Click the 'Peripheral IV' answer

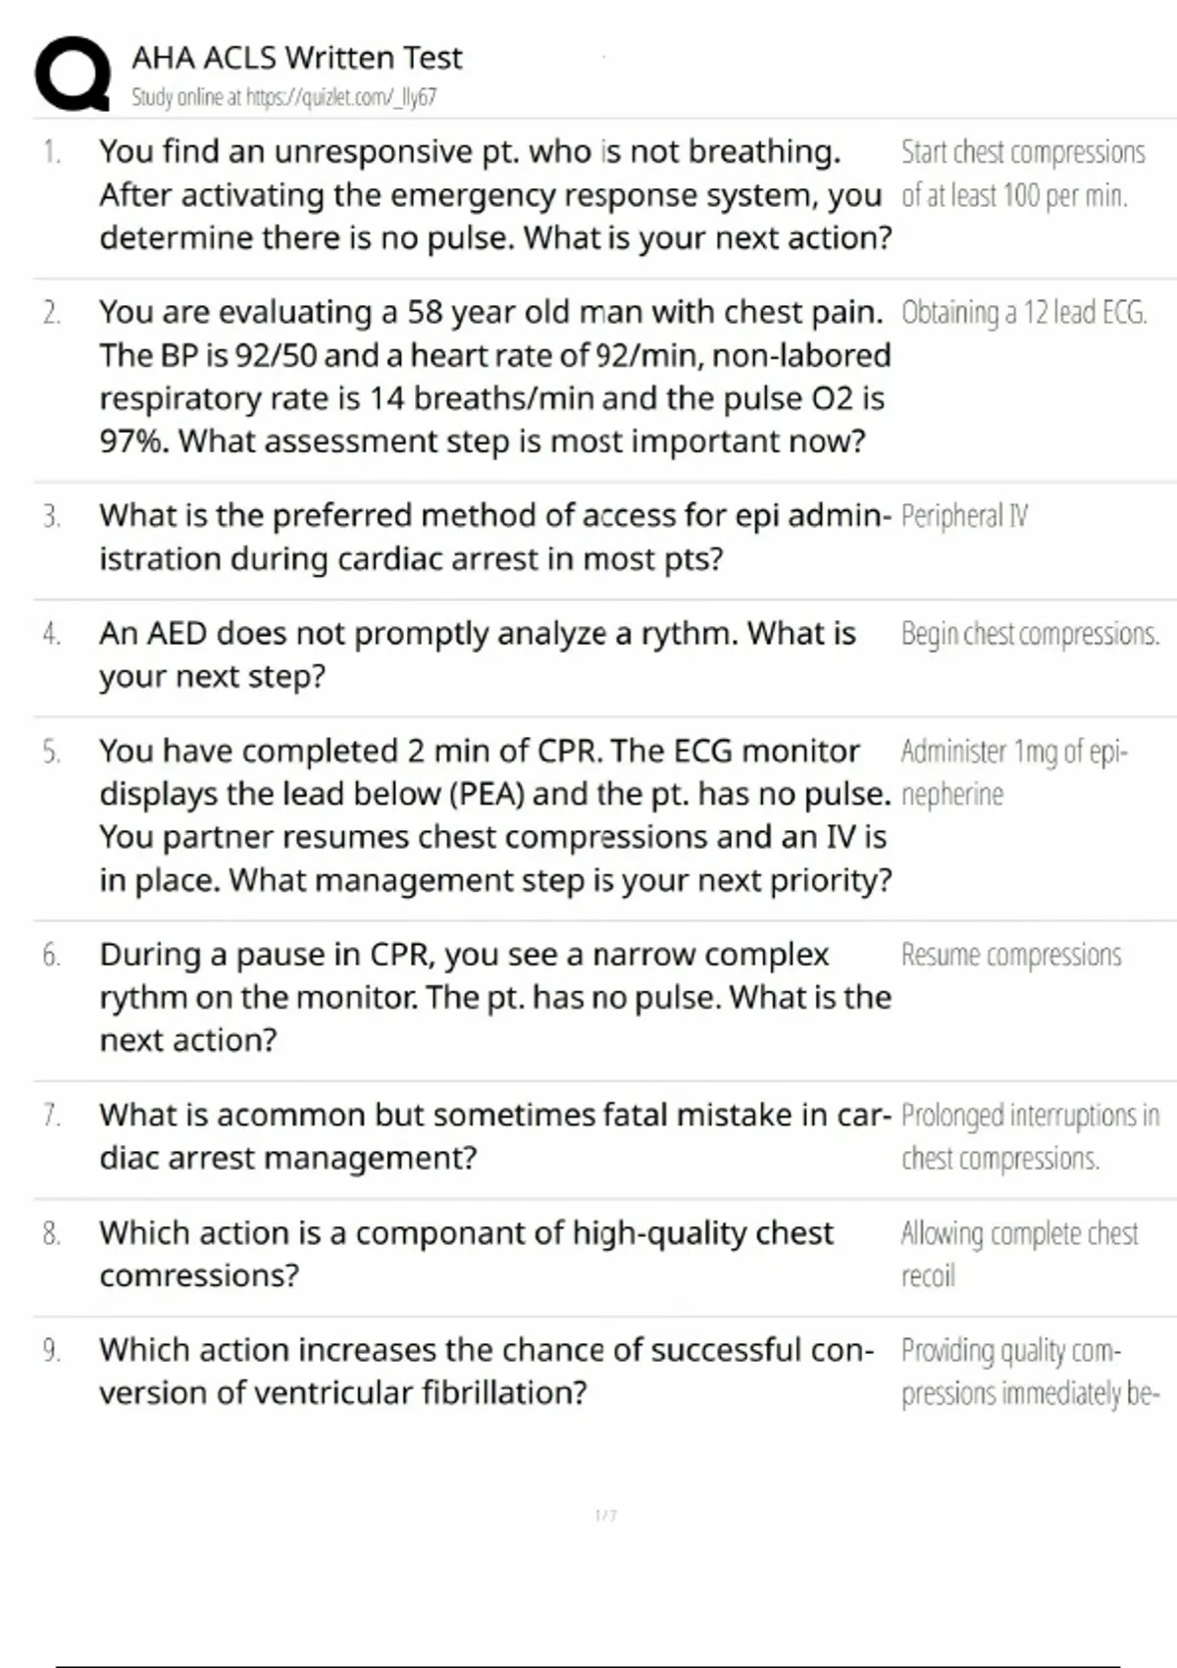[964, 516]
